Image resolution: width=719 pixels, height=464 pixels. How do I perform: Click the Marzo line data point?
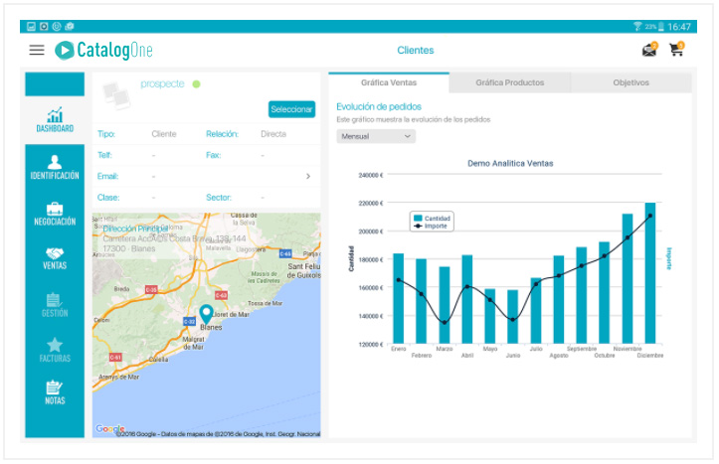point(445,323)
